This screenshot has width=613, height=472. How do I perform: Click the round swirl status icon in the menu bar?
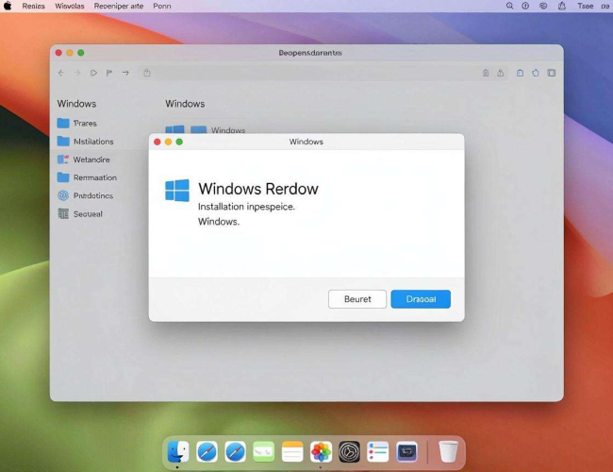click(543, 6)
